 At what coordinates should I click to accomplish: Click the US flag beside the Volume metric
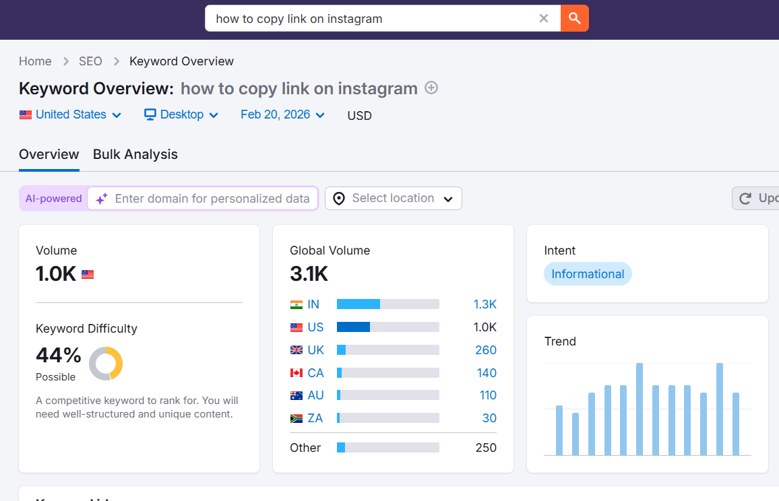point(87,273)
